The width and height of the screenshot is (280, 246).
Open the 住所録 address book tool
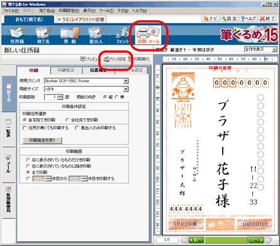17,35
